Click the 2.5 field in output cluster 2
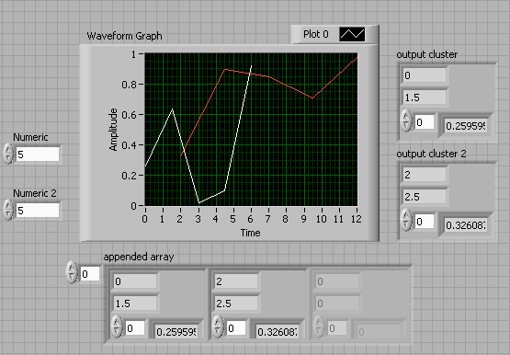The height and width of the screenshot is (355, 510). [x=425, y=197]
